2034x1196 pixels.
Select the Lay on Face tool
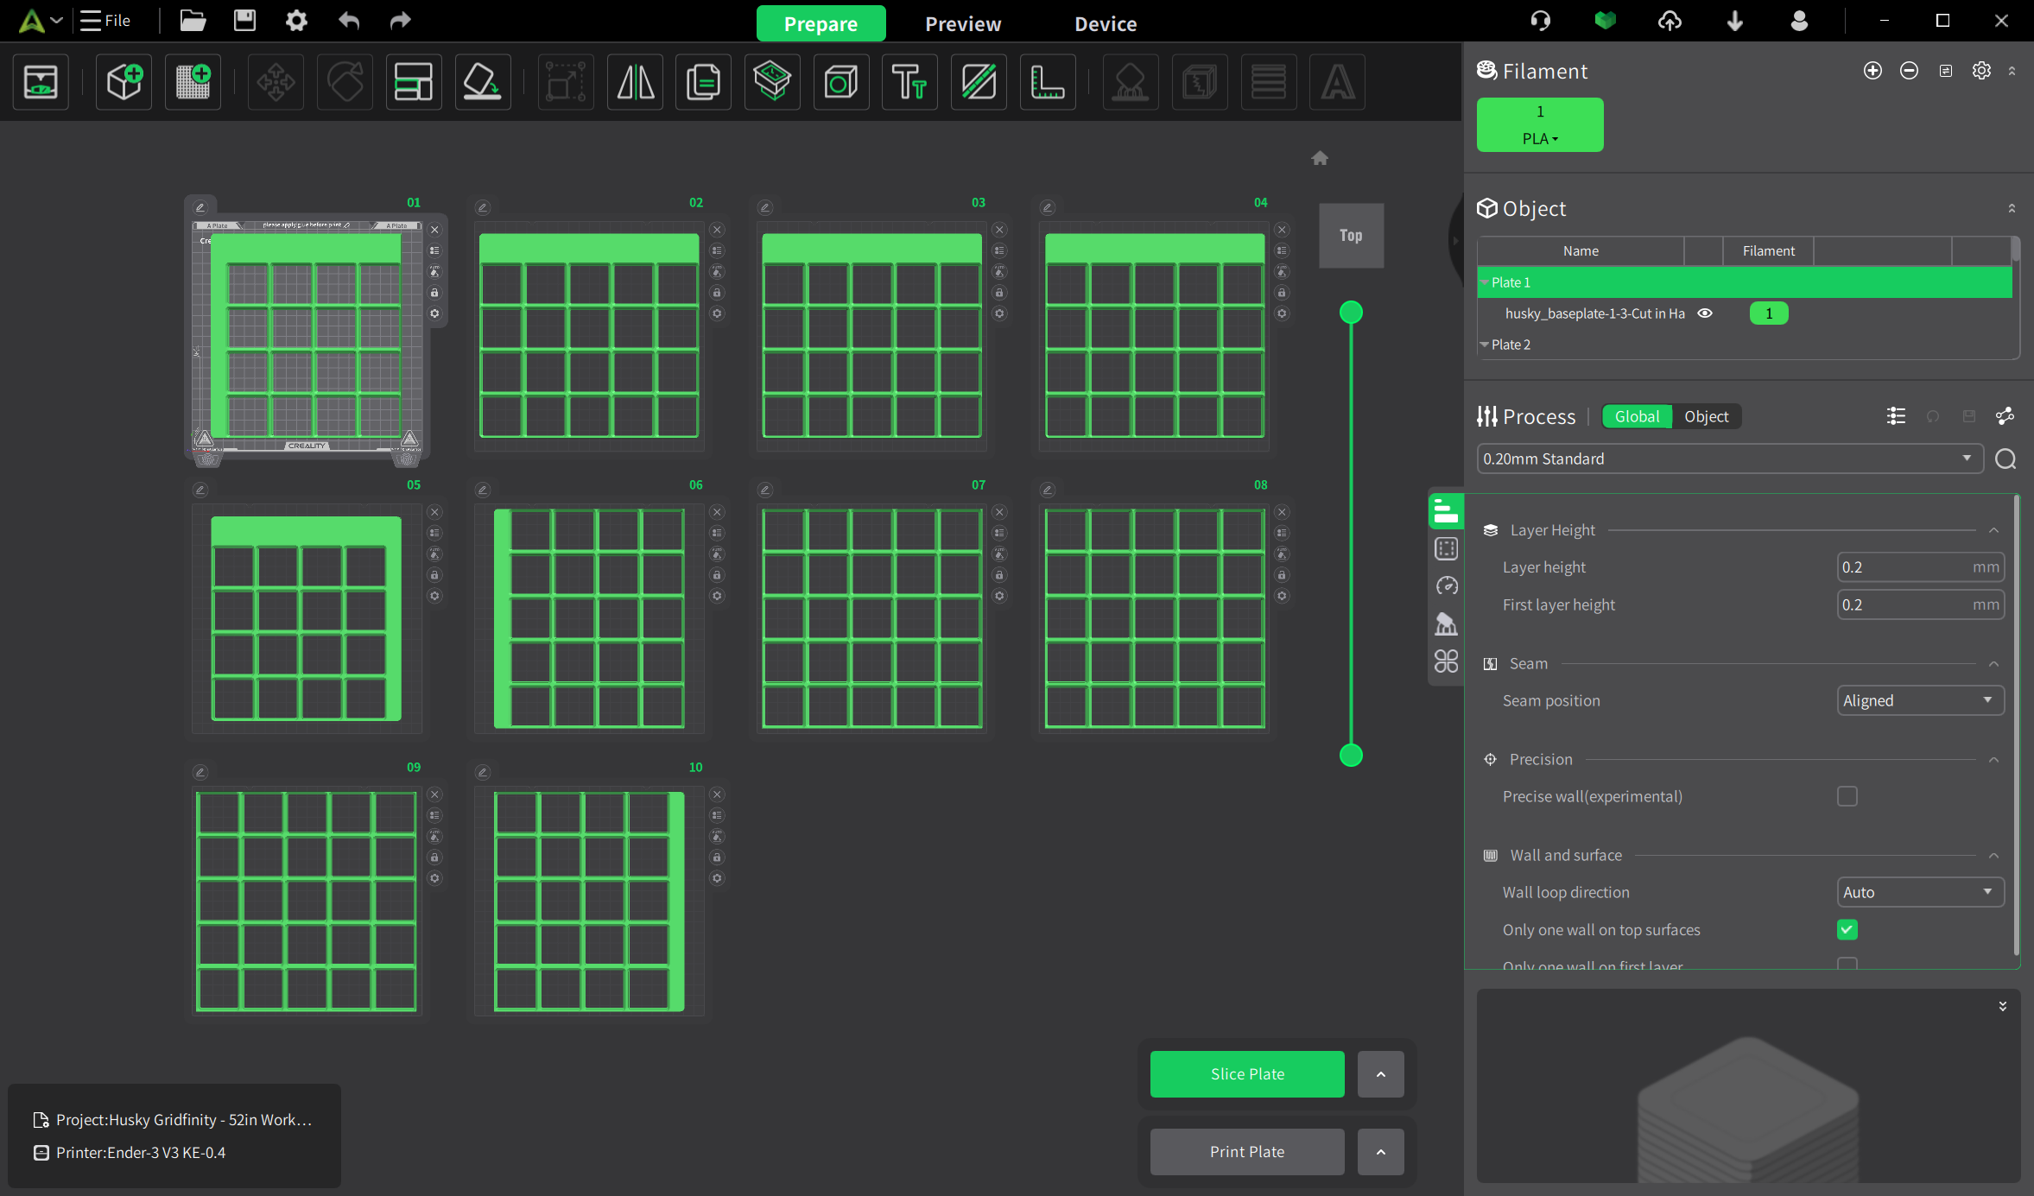pyautogui.click(x=482, y=83)
